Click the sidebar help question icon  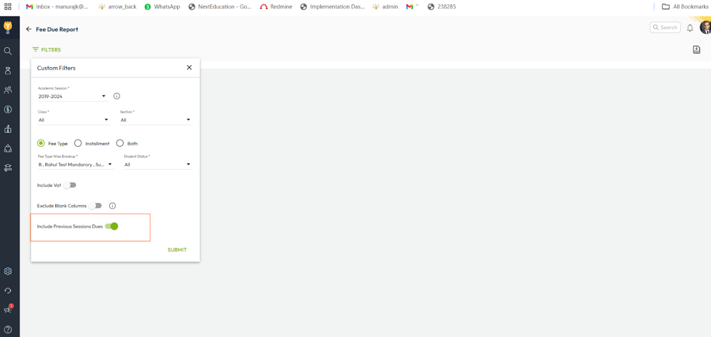coord(8,330)
